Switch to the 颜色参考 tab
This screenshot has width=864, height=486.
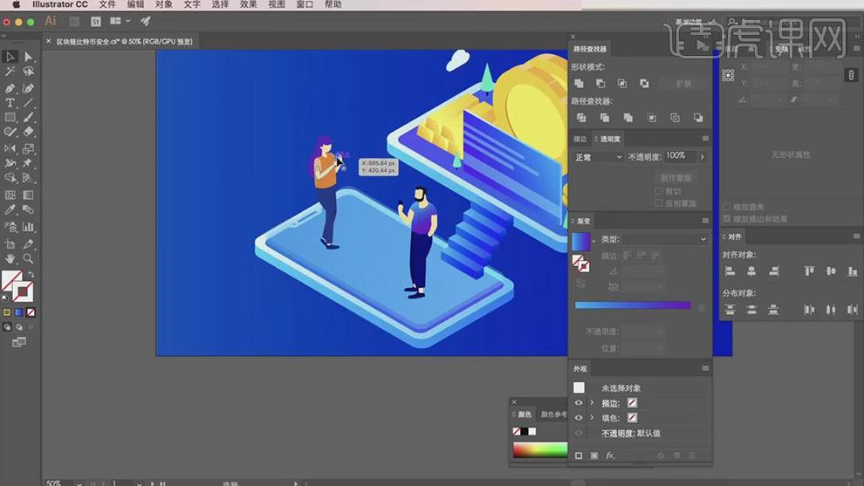554,414
